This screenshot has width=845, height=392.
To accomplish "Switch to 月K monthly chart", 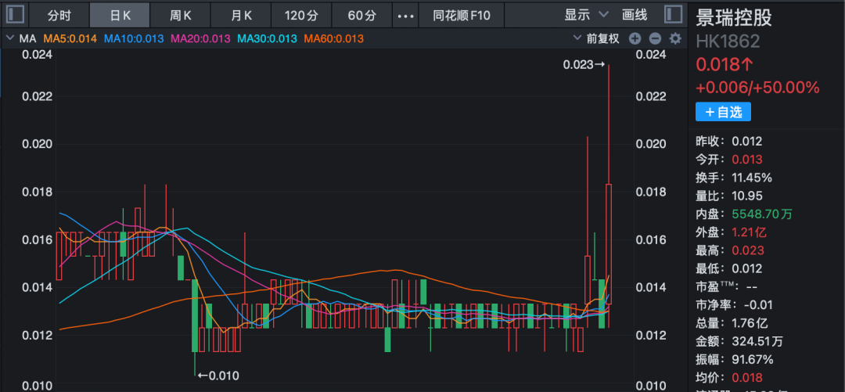I will point(241,15).
